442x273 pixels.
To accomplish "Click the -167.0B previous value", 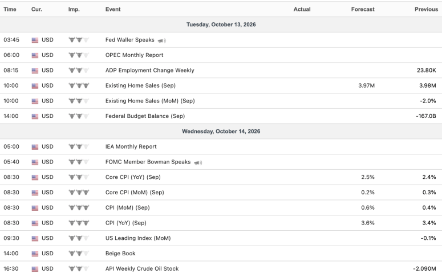I will 425,116.
